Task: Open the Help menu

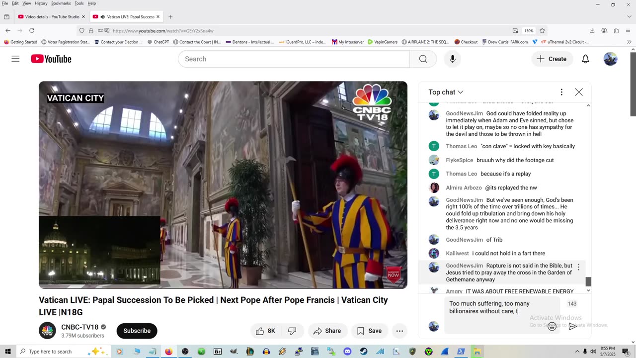Action: point(92,3)
